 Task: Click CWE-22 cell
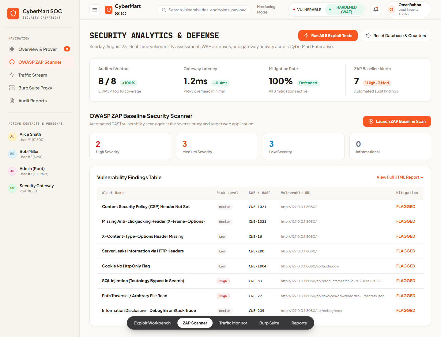tap(255, 296)
